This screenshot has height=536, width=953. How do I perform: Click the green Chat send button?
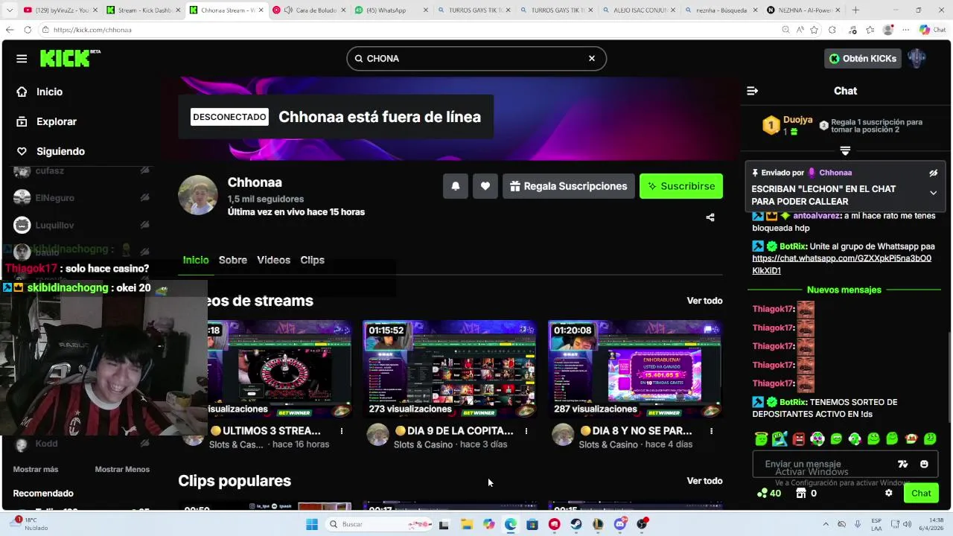tap(921, 493)
